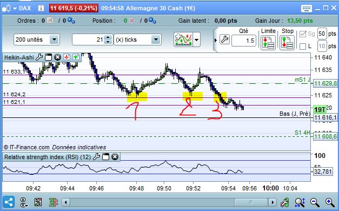Click Heikin-Ashi green up arrow icon
Viewport: 339px width, 211px height.
(x=76, y=57)
